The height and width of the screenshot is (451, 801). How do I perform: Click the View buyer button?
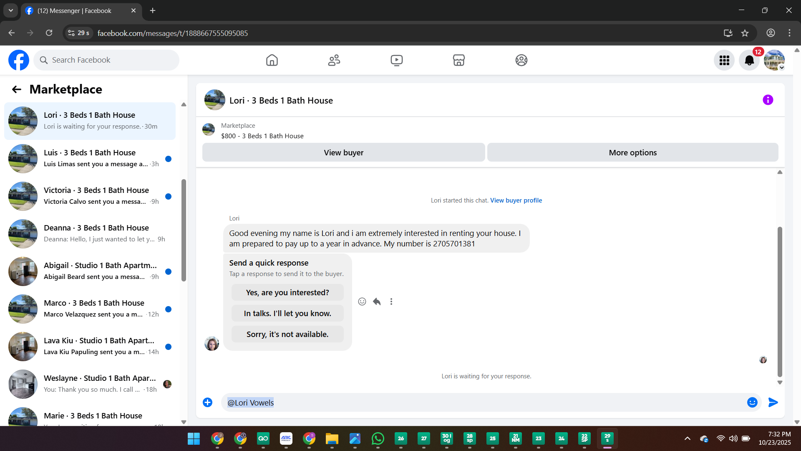(343, 152)
